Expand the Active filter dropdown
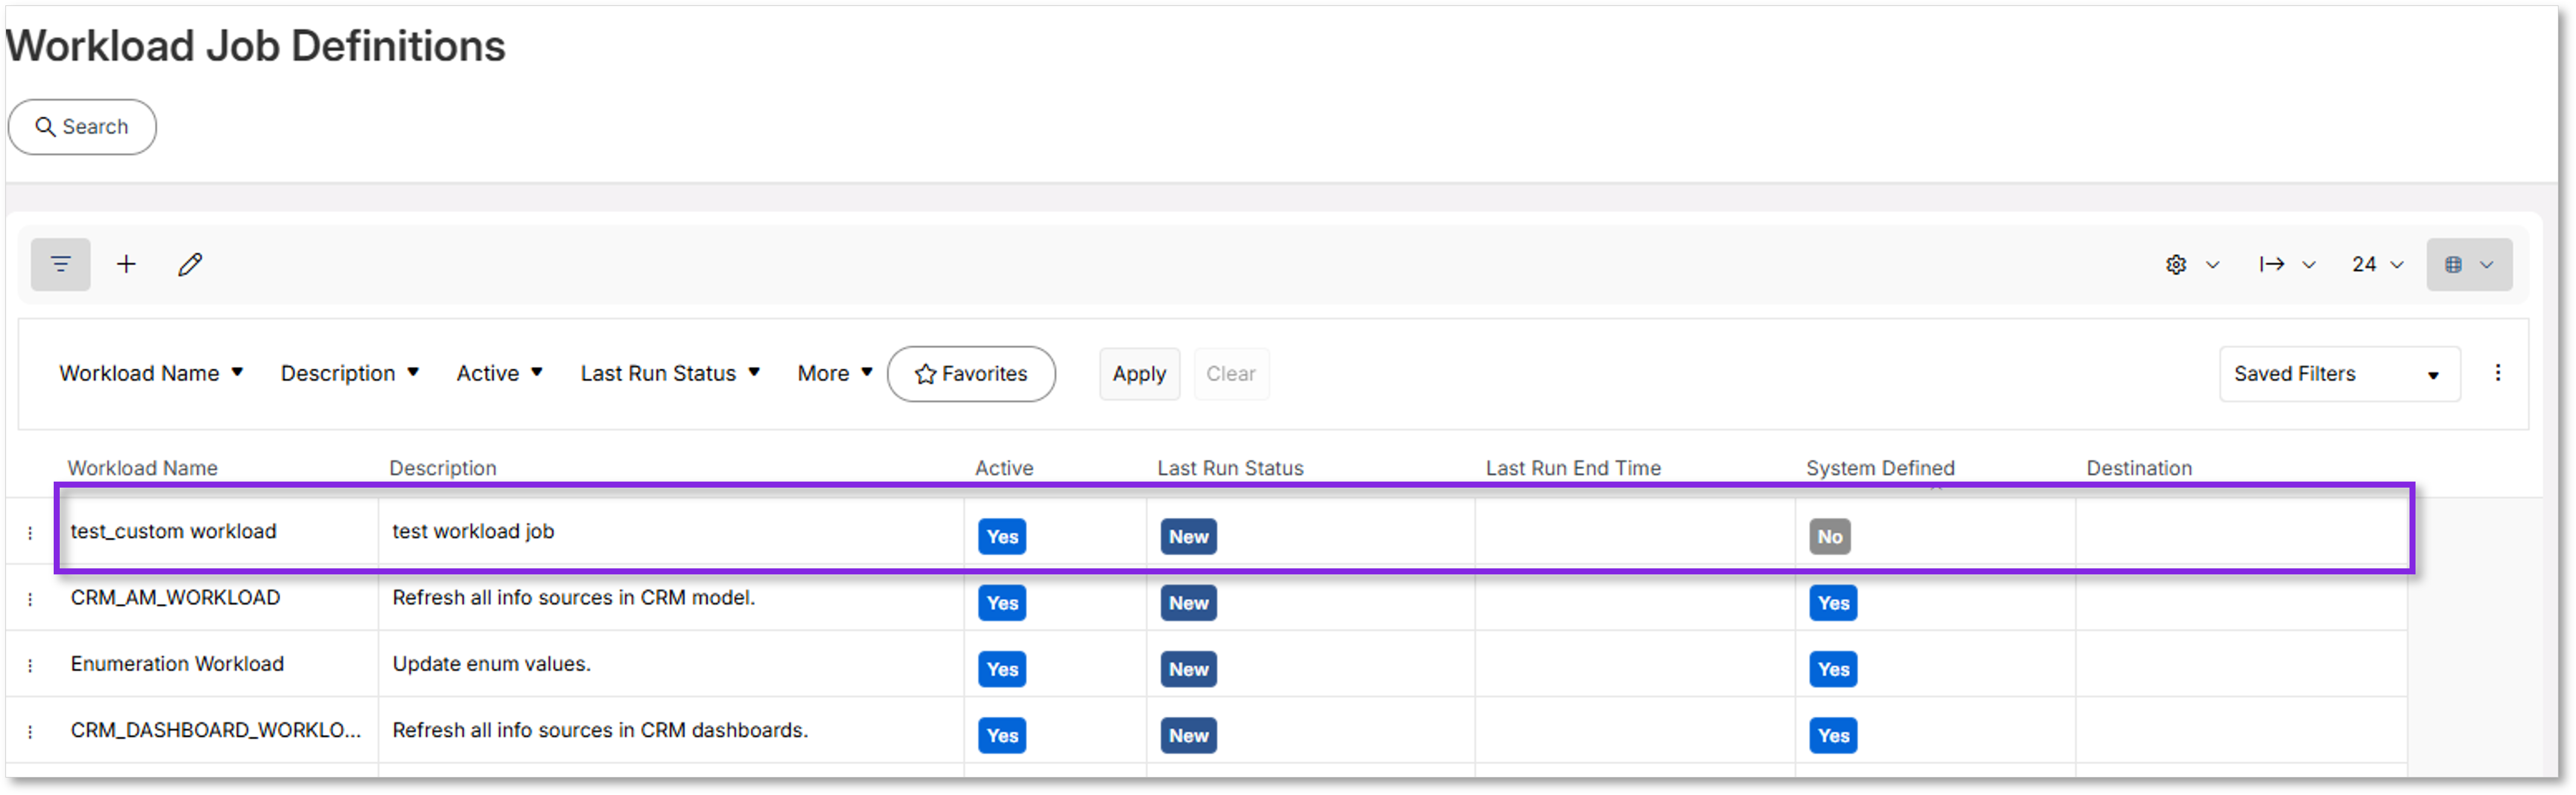 coord(499,374)
